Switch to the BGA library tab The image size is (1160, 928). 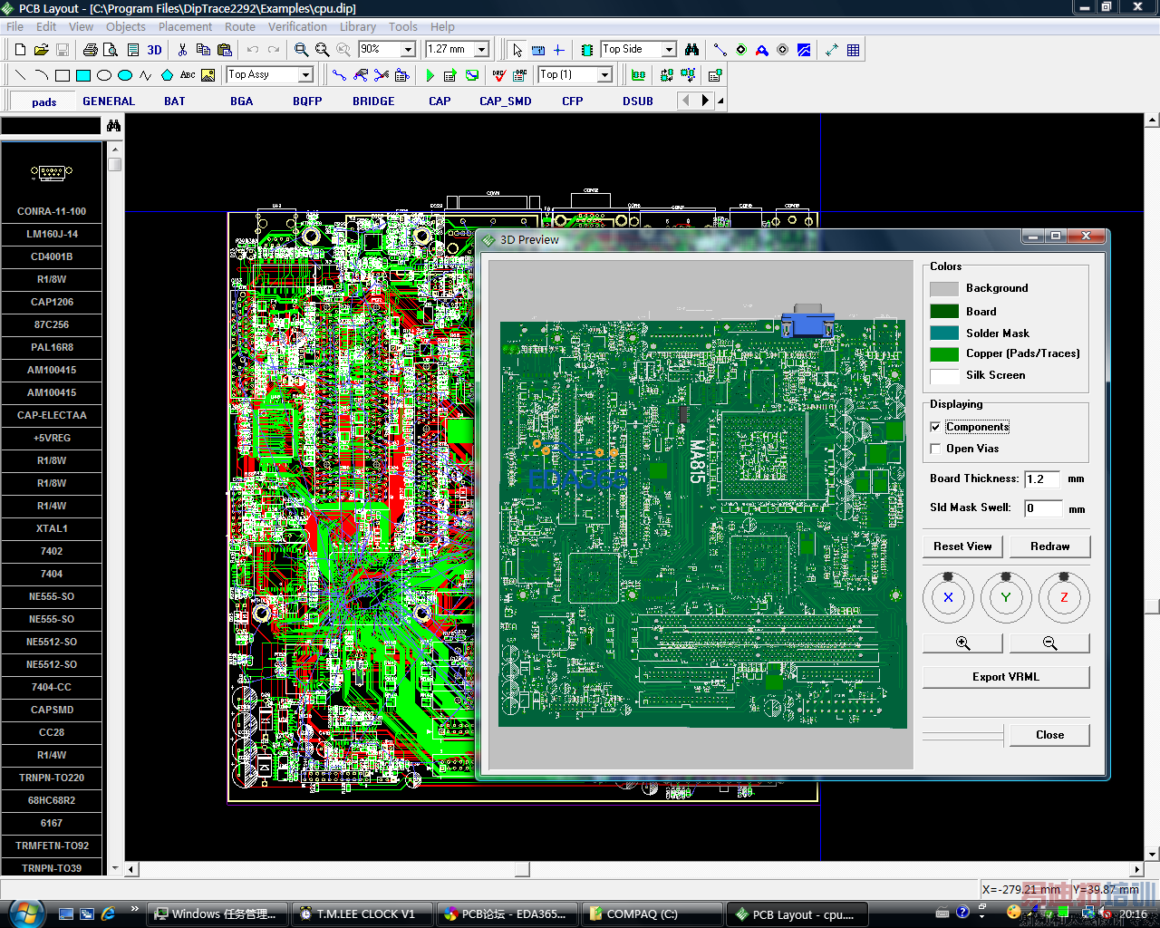click(241, 101)
